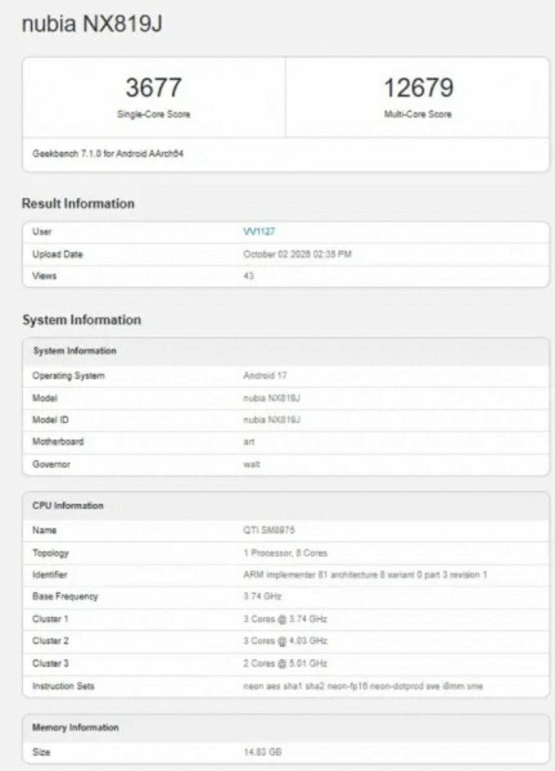Click the 'Motherboard' row label
This screenshot has width=555, height=771.
tap(58, 441)
